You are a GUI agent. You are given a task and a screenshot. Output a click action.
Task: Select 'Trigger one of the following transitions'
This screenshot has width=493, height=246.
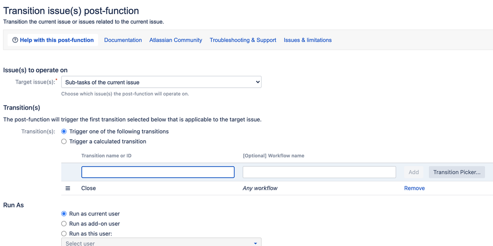pos(64,132)
